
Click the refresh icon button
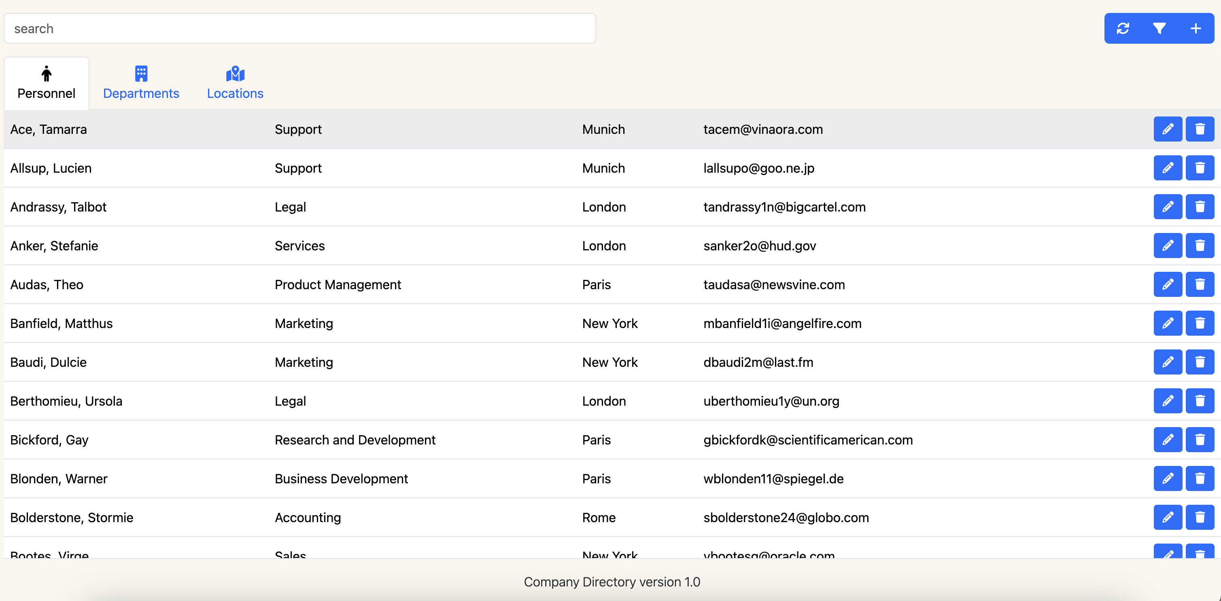[x=1122, y=28]
